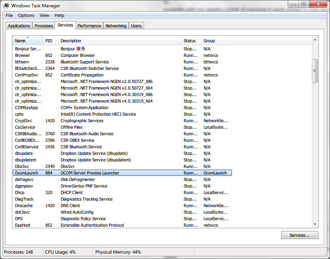The width and height of the screenshot is (330, 259).
Task: Click the Task Manager icon in title bar
Action: [x=6, y=6]
